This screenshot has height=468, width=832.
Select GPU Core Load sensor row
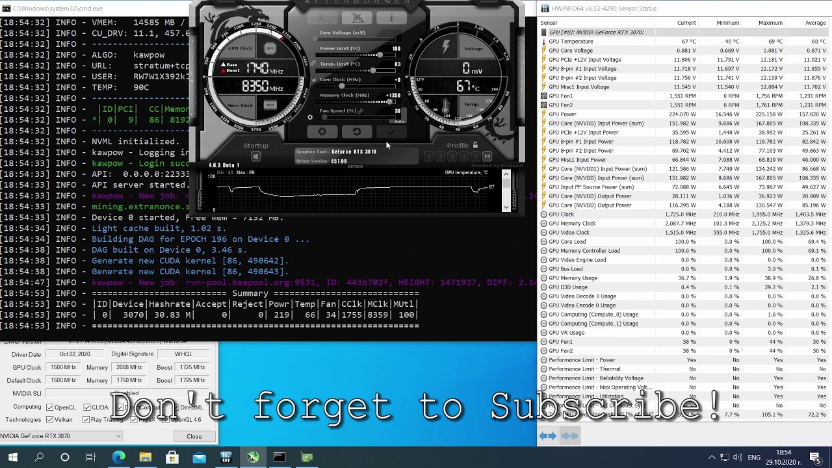click(x=684, y=241)
